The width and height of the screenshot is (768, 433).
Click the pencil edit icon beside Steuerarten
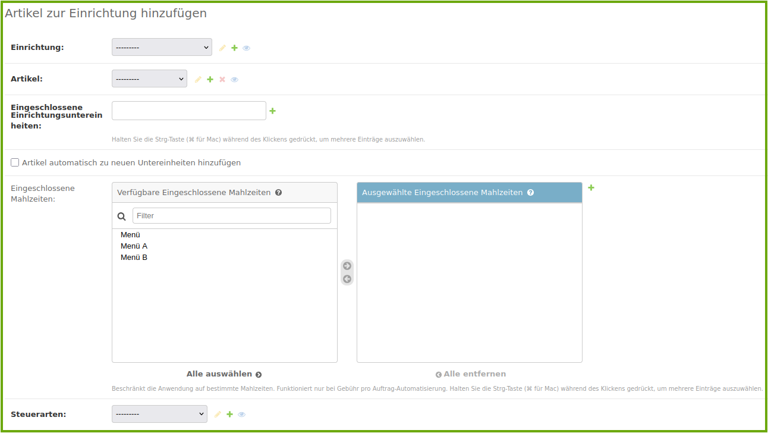pyautogui.click(x=218, y=414)
